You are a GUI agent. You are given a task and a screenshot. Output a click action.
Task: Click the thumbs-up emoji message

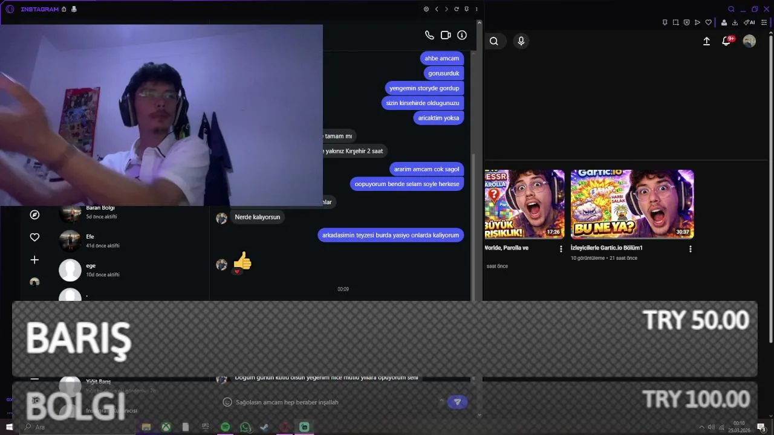coord(242,261)
